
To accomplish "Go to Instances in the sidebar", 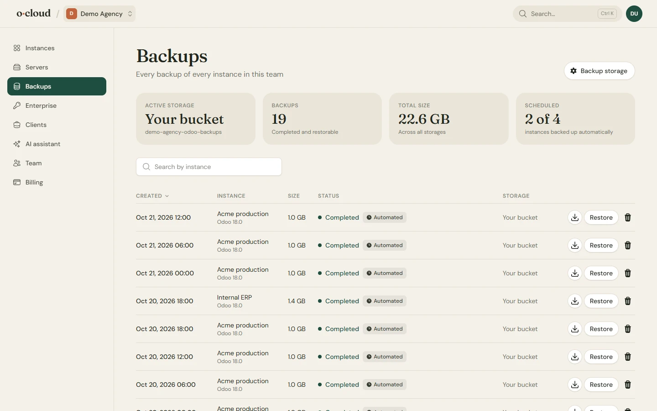I will [x=57, y=48].
